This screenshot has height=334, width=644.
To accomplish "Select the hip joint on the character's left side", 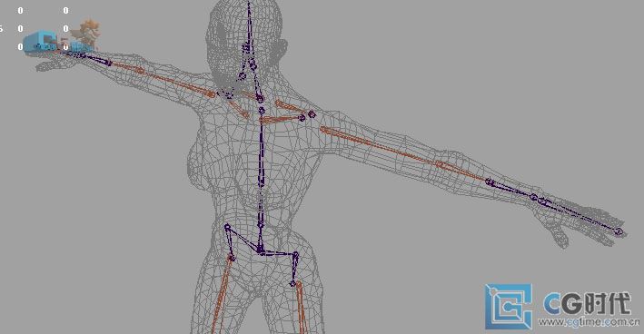I will tap(295, 255).
